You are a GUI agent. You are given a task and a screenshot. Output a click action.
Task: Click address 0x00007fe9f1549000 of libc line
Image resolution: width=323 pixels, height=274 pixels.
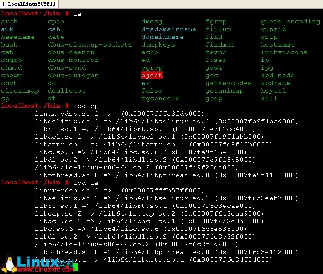coord(205,152)
